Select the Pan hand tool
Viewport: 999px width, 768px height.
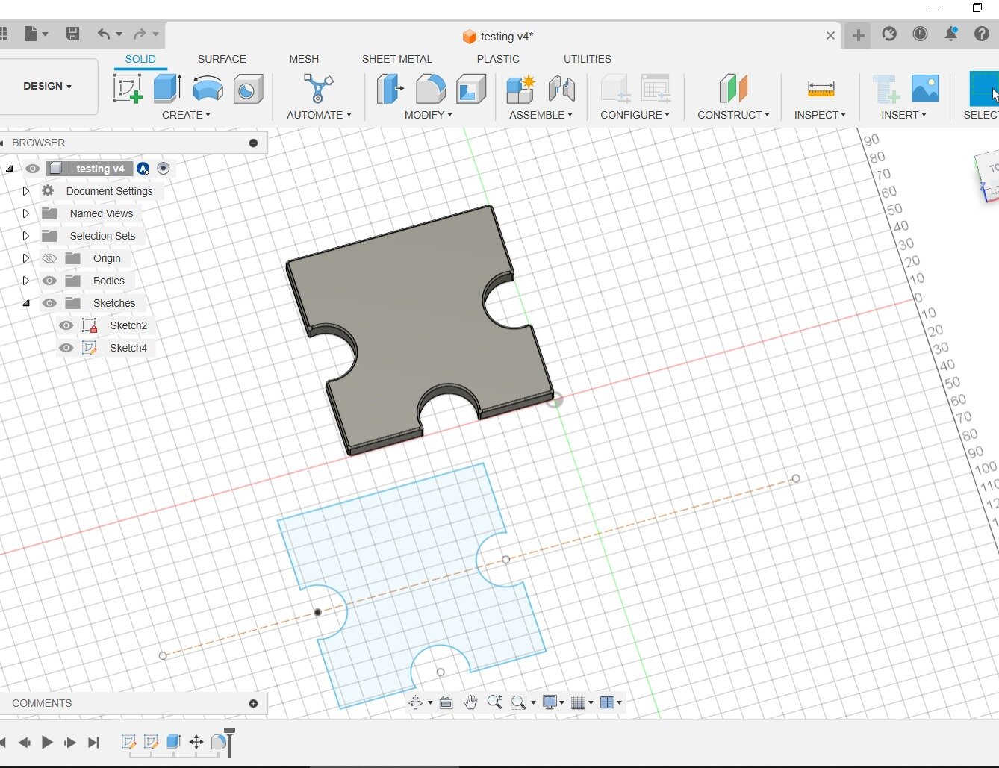click(x=470, y=702)
